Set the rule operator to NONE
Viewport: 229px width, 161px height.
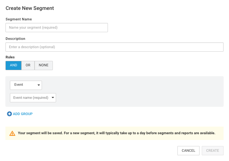pyautogui.click(x=44, y=65)
